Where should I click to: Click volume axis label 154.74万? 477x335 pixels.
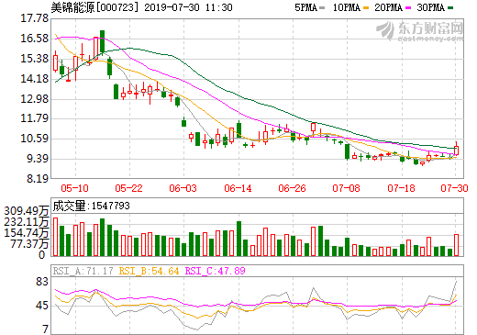27,233
